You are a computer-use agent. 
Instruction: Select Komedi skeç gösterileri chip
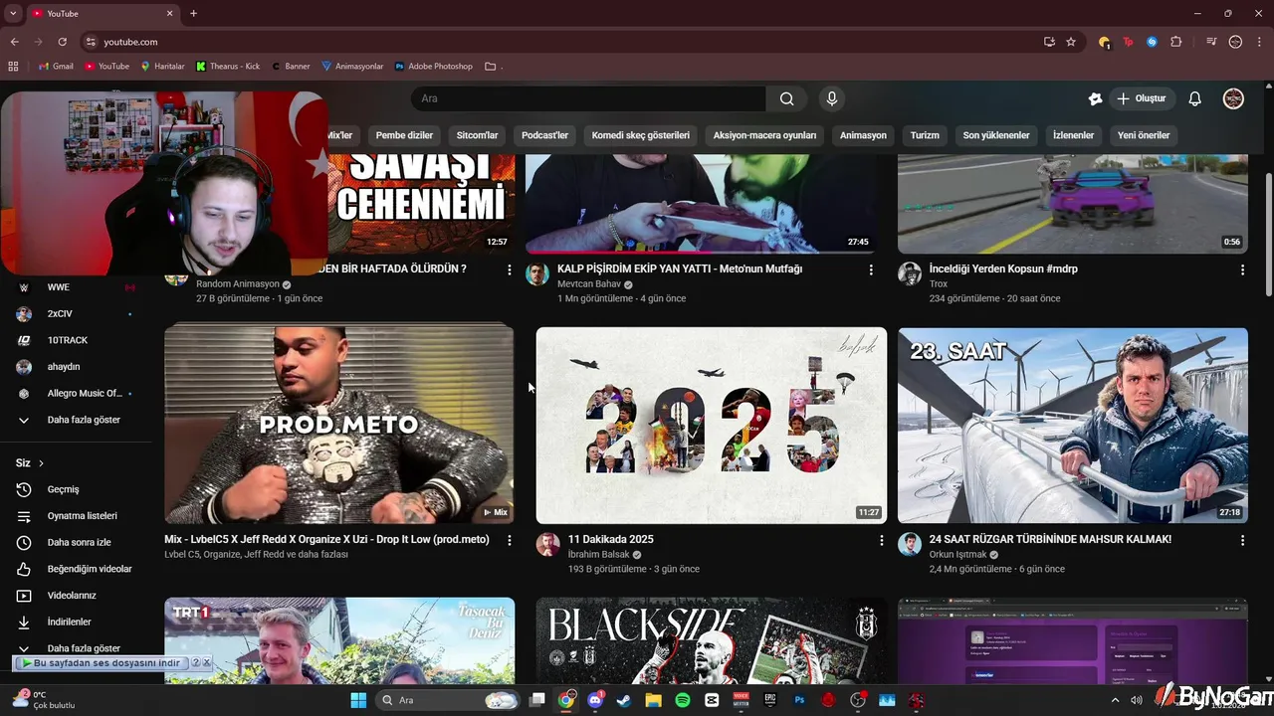point(640,135)
